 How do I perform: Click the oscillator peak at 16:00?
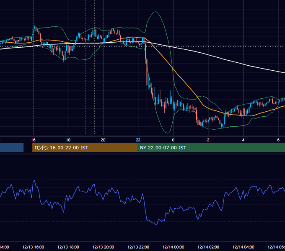pos(34,180)
